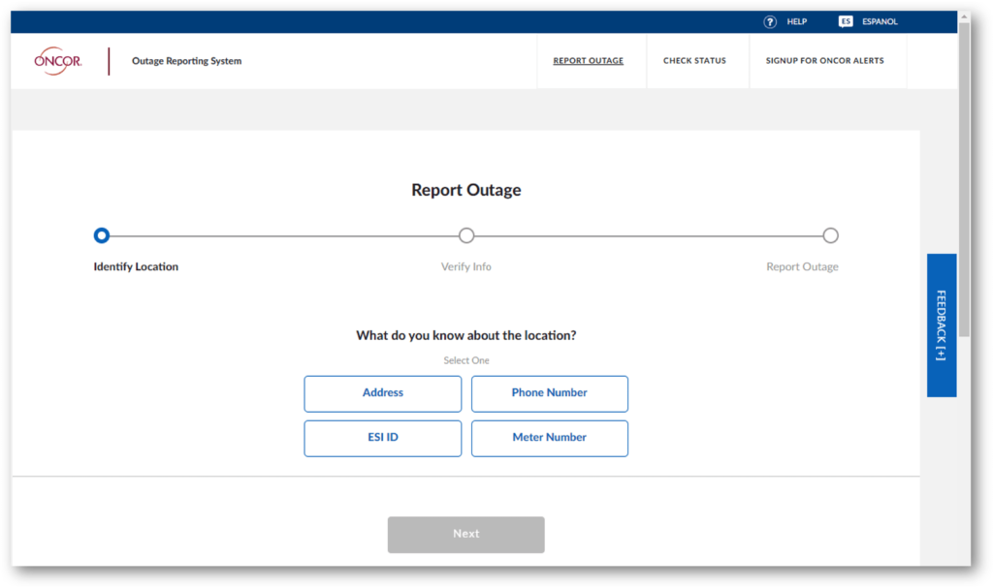Click the Verify Info step label
Screen dimensions: 993x588
(x=466, y=267)
